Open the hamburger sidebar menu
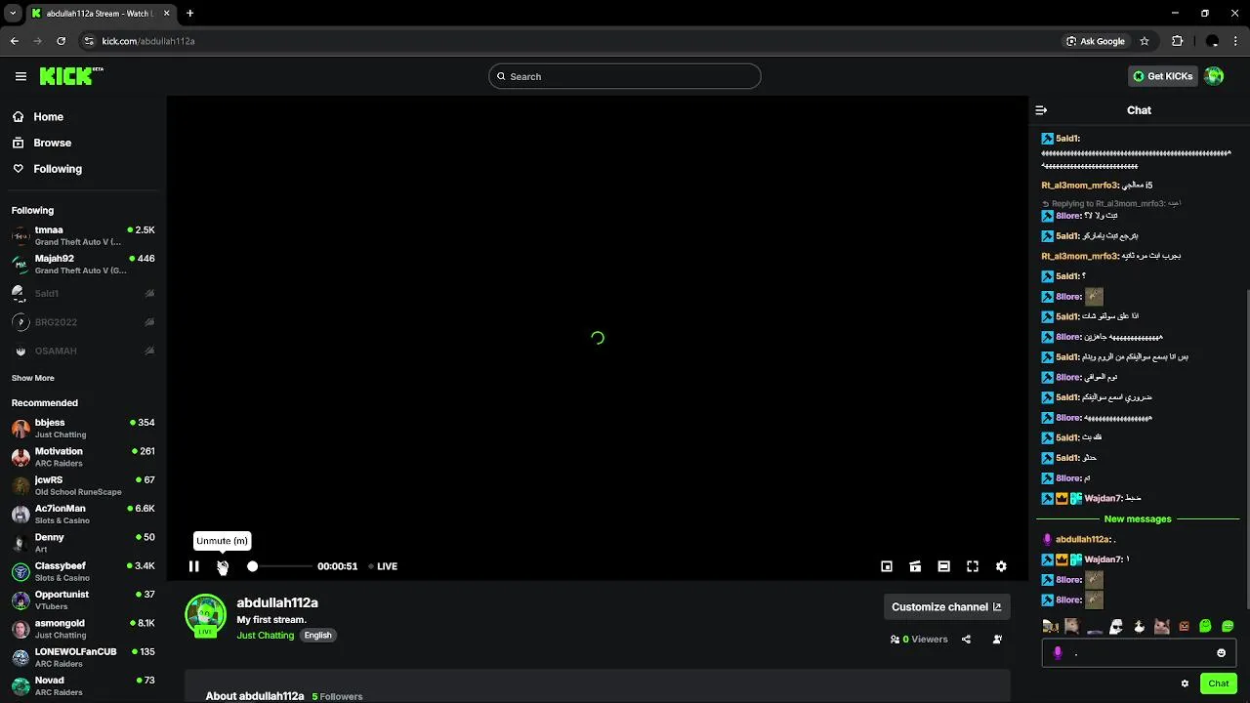Viewport: 1250px width, 703px height. point(21,76)
